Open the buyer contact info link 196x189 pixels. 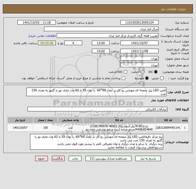tap(42, 36)
